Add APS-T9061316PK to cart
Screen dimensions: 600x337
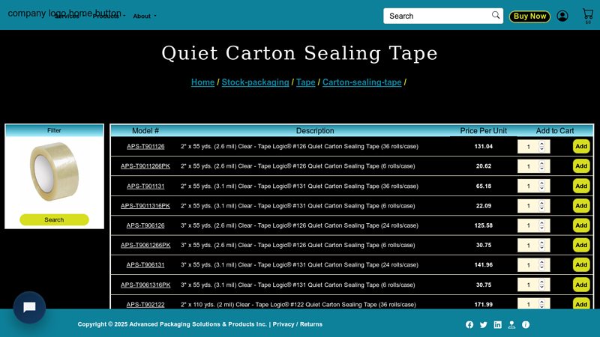(x=581, y=285)
